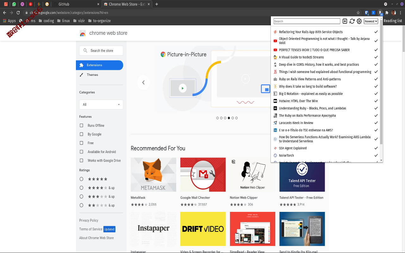Viewport: 405px width, 253px height.
Task: Open the Notion Web Clipper card
Action: pos(252,182)
